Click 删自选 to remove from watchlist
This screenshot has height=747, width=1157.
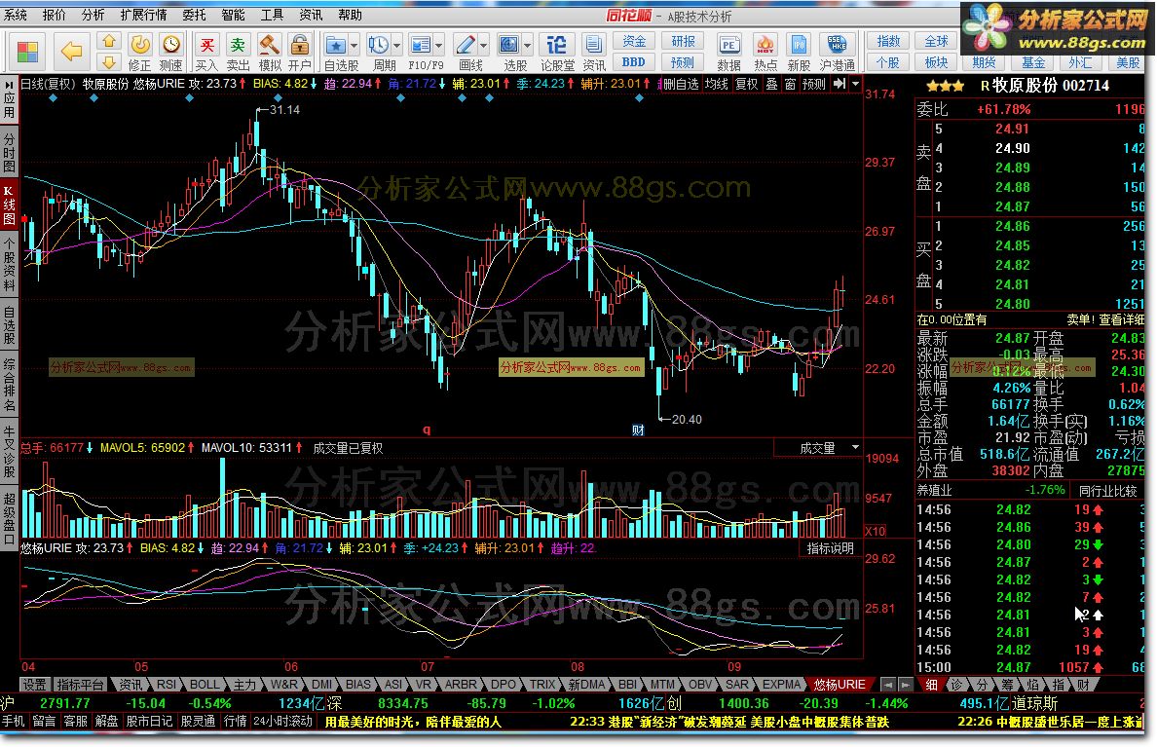[681, 84]
